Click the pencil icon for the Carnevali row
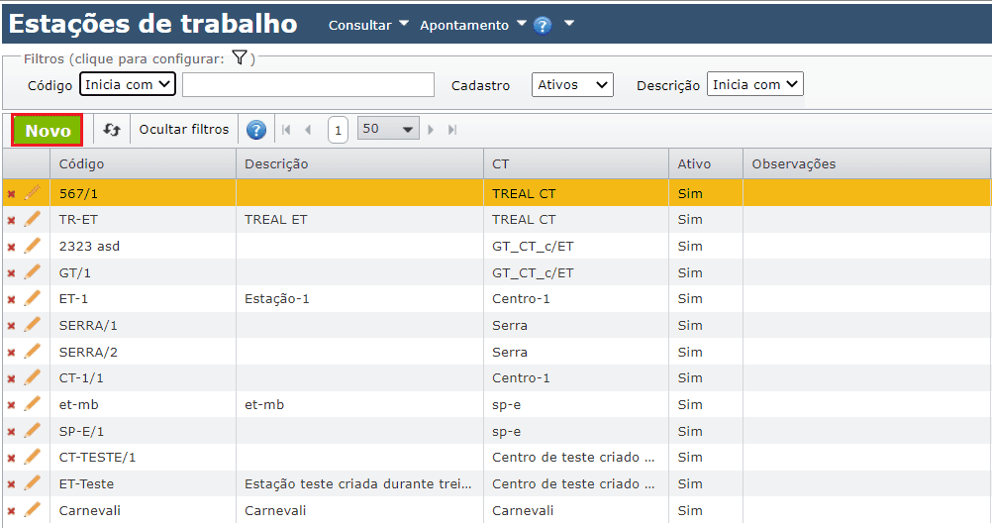 (33, 510)
